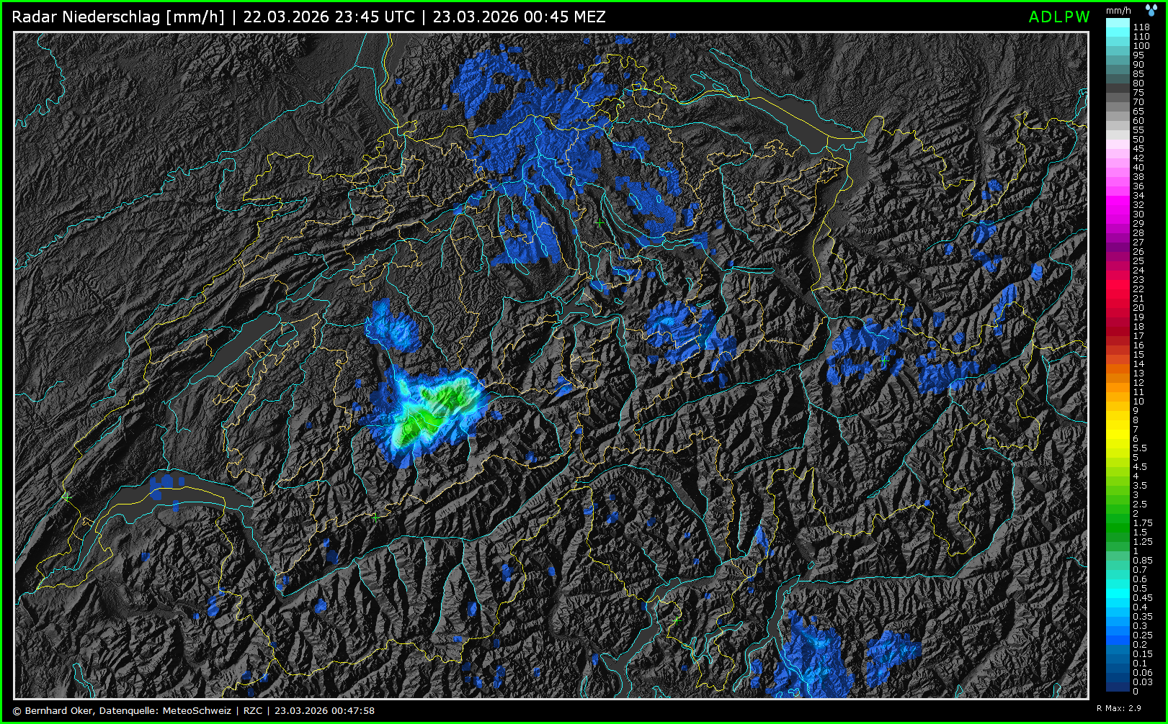Click the MeteoSchweiz data source text
Viewport: 1168px width, 724px height.
pyautogui.click(x=197, y=710)
